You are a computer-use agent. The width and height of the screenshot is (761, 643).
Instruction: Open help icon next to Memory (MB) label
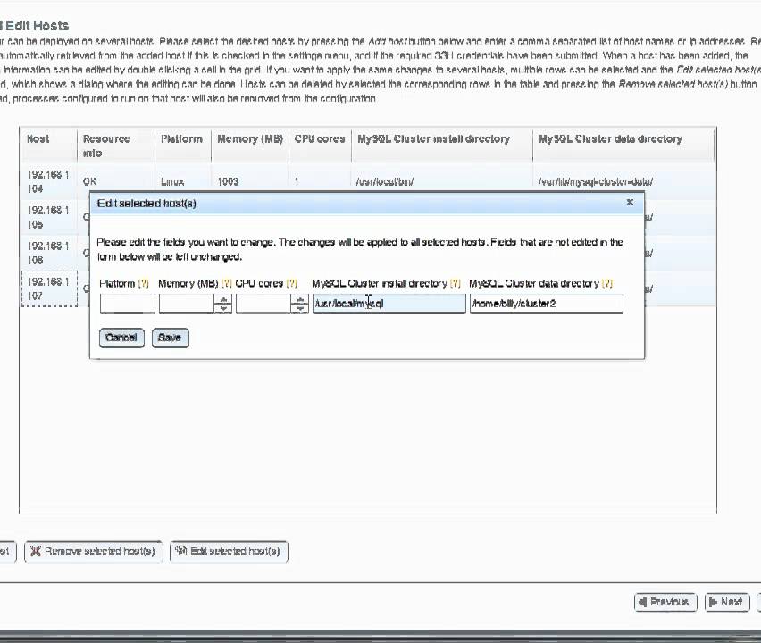pyautogui.click(x=226, y=283)
